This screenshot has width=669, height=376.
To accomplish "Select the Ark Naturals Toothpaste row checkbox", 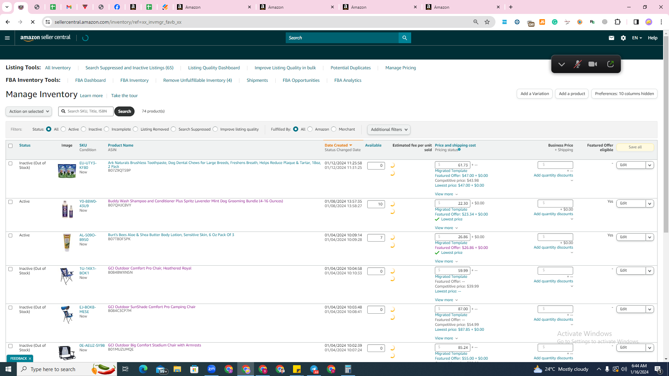I will pyautogui.click(x=10, y=163).
